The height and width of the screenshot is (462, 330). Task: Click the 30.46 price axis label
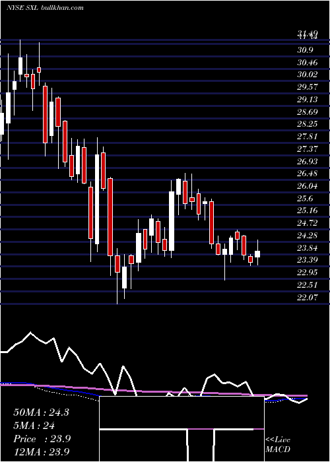click(x=308, y=63)
